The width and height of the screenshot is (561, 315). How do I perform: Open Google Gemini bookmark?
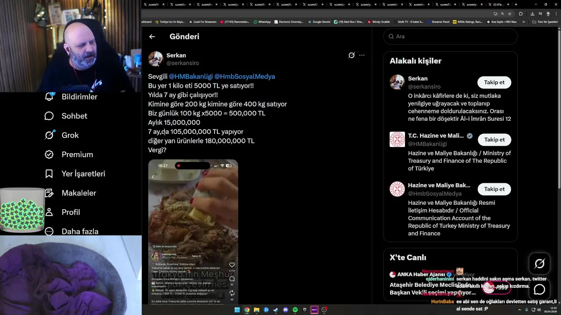[x=319, y=22]
